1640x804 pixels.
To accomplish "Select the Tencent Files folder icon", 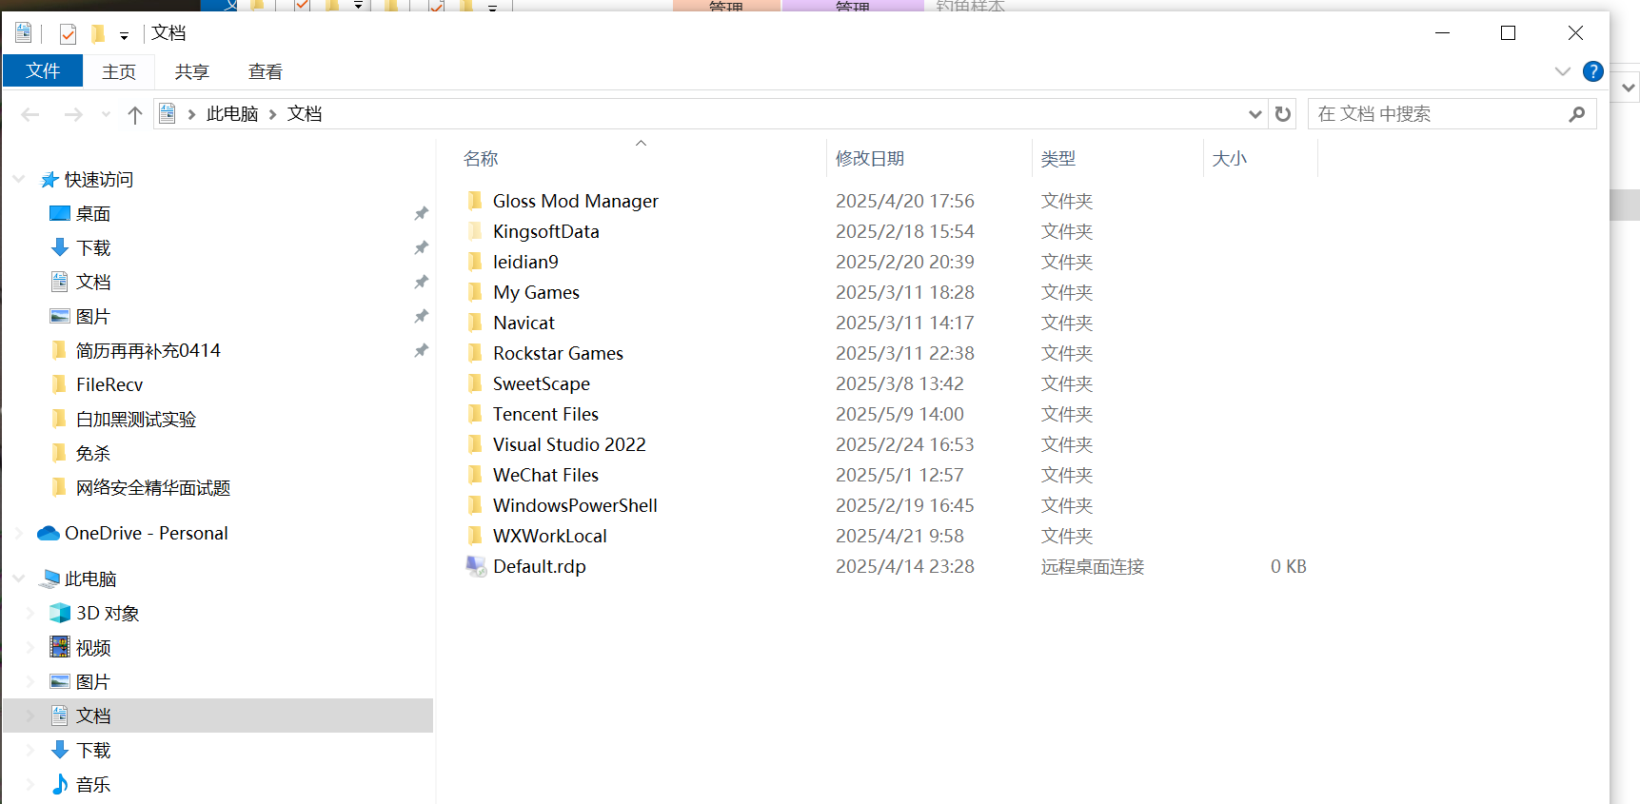I will coord(476,414).
